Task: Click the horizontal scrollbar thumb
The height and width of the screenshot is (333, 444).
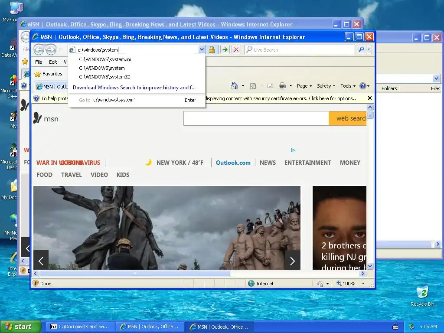Action: tap(135, 273)
